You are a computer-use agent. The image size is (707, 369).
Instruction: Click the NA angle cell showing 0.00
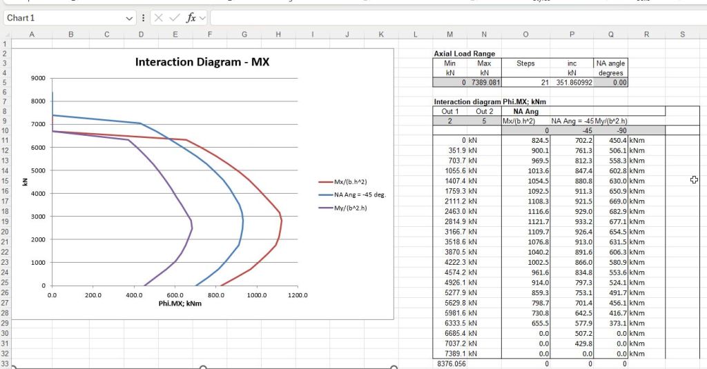point(610,83)
